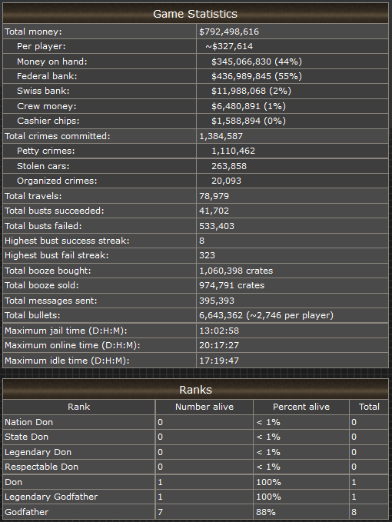Image resolution: width=392 pixels, height=522 pixels.
Task: Select the Stolen cars count
Action: click(229, 166)
